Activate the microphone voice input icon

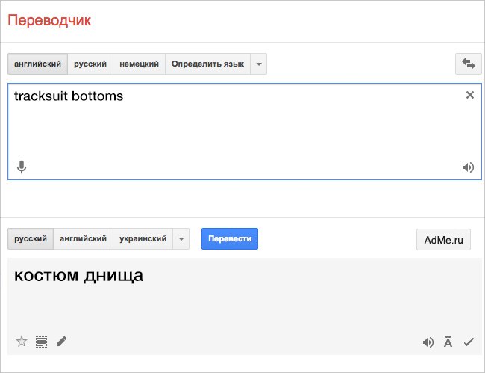point(22,167)
